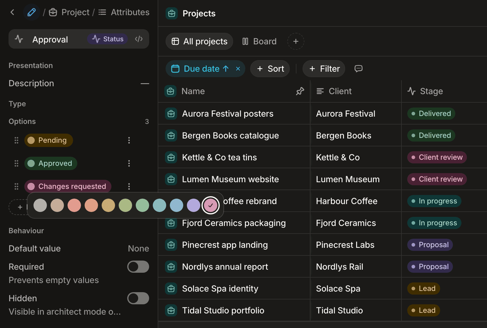The width and height of the screenshot is (487, 328).
Task: Choose the yellow-gold color swatch
Action: tap(108, 205)
